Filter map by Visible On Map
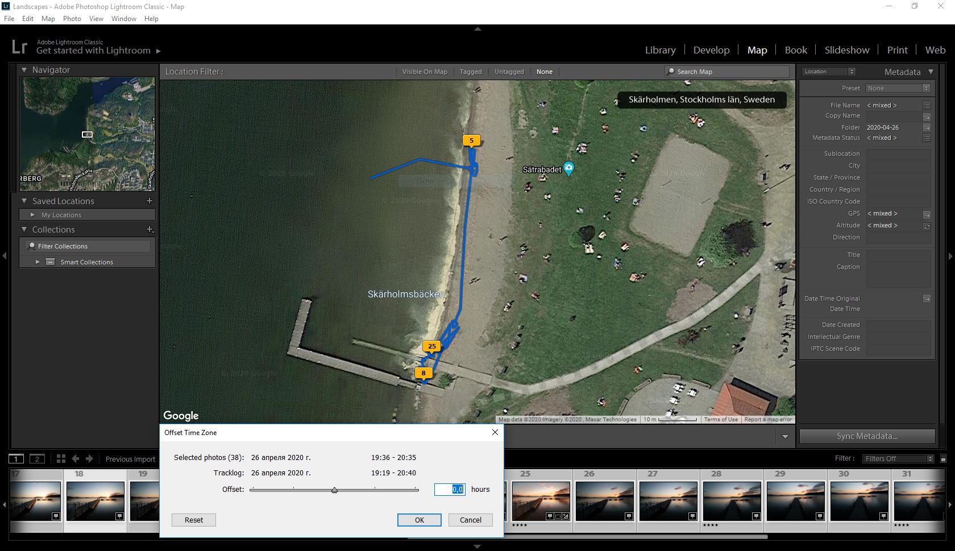Screen dimensions: 955x551 coord(425,72)
